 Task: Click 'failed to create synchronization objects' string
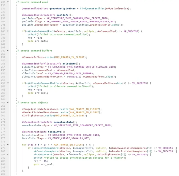coord(84,158)
